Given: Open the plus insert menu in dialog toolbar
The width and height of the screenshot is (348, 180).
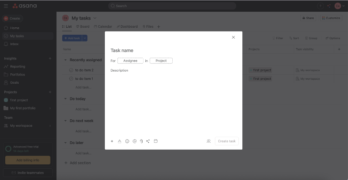Looking at the screenshot, I should (x=112, y=141).
